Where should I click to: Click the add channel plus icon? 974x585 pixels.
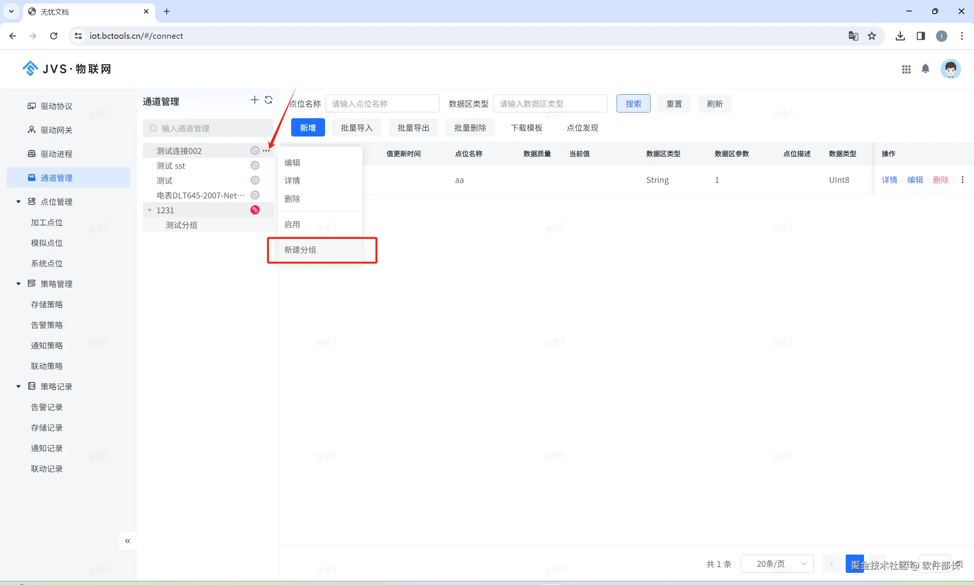click(x=255, y=100)
